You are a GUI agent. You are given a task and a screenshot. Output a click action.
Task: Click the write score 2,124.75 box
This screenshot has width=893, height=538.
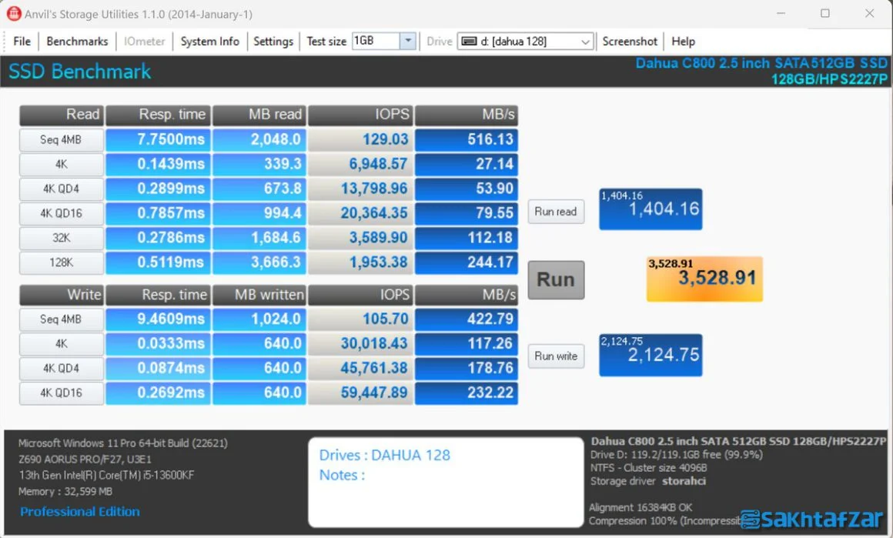pyautogui.click(x=651, y=356)
